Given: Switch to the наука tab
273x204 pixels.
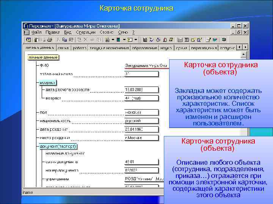Looking at the screenshot, I should point(166,48).
